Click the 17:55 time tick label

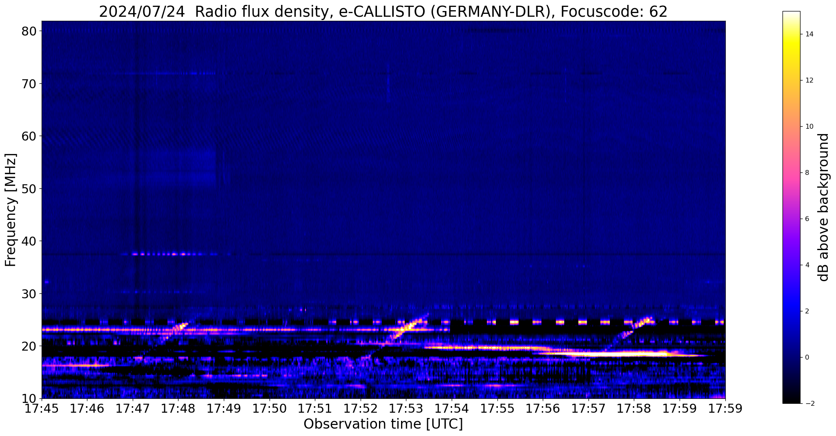(x=497, y=409)
